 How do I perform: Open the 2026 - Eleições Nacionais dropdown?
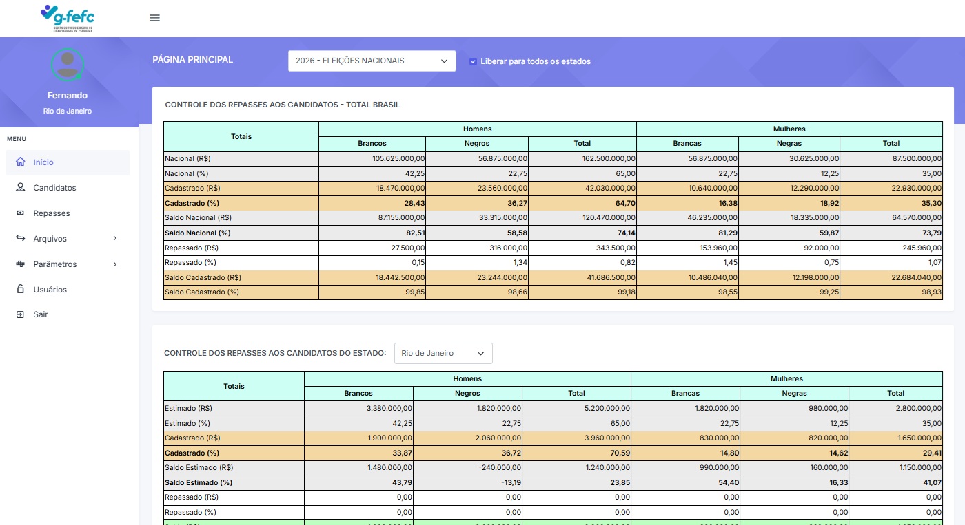coord(372,61)
